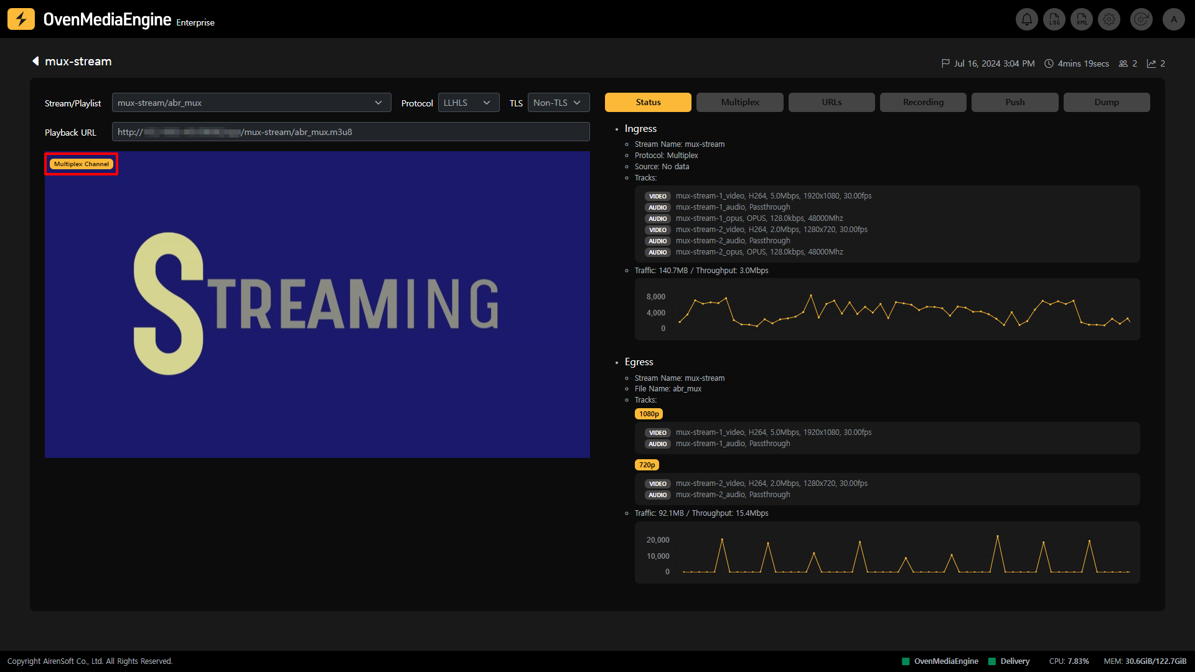Click the Multiplex Channel badge
Image resolution: width=1195 pixels, height=672 pixels.
click(81, 164)
